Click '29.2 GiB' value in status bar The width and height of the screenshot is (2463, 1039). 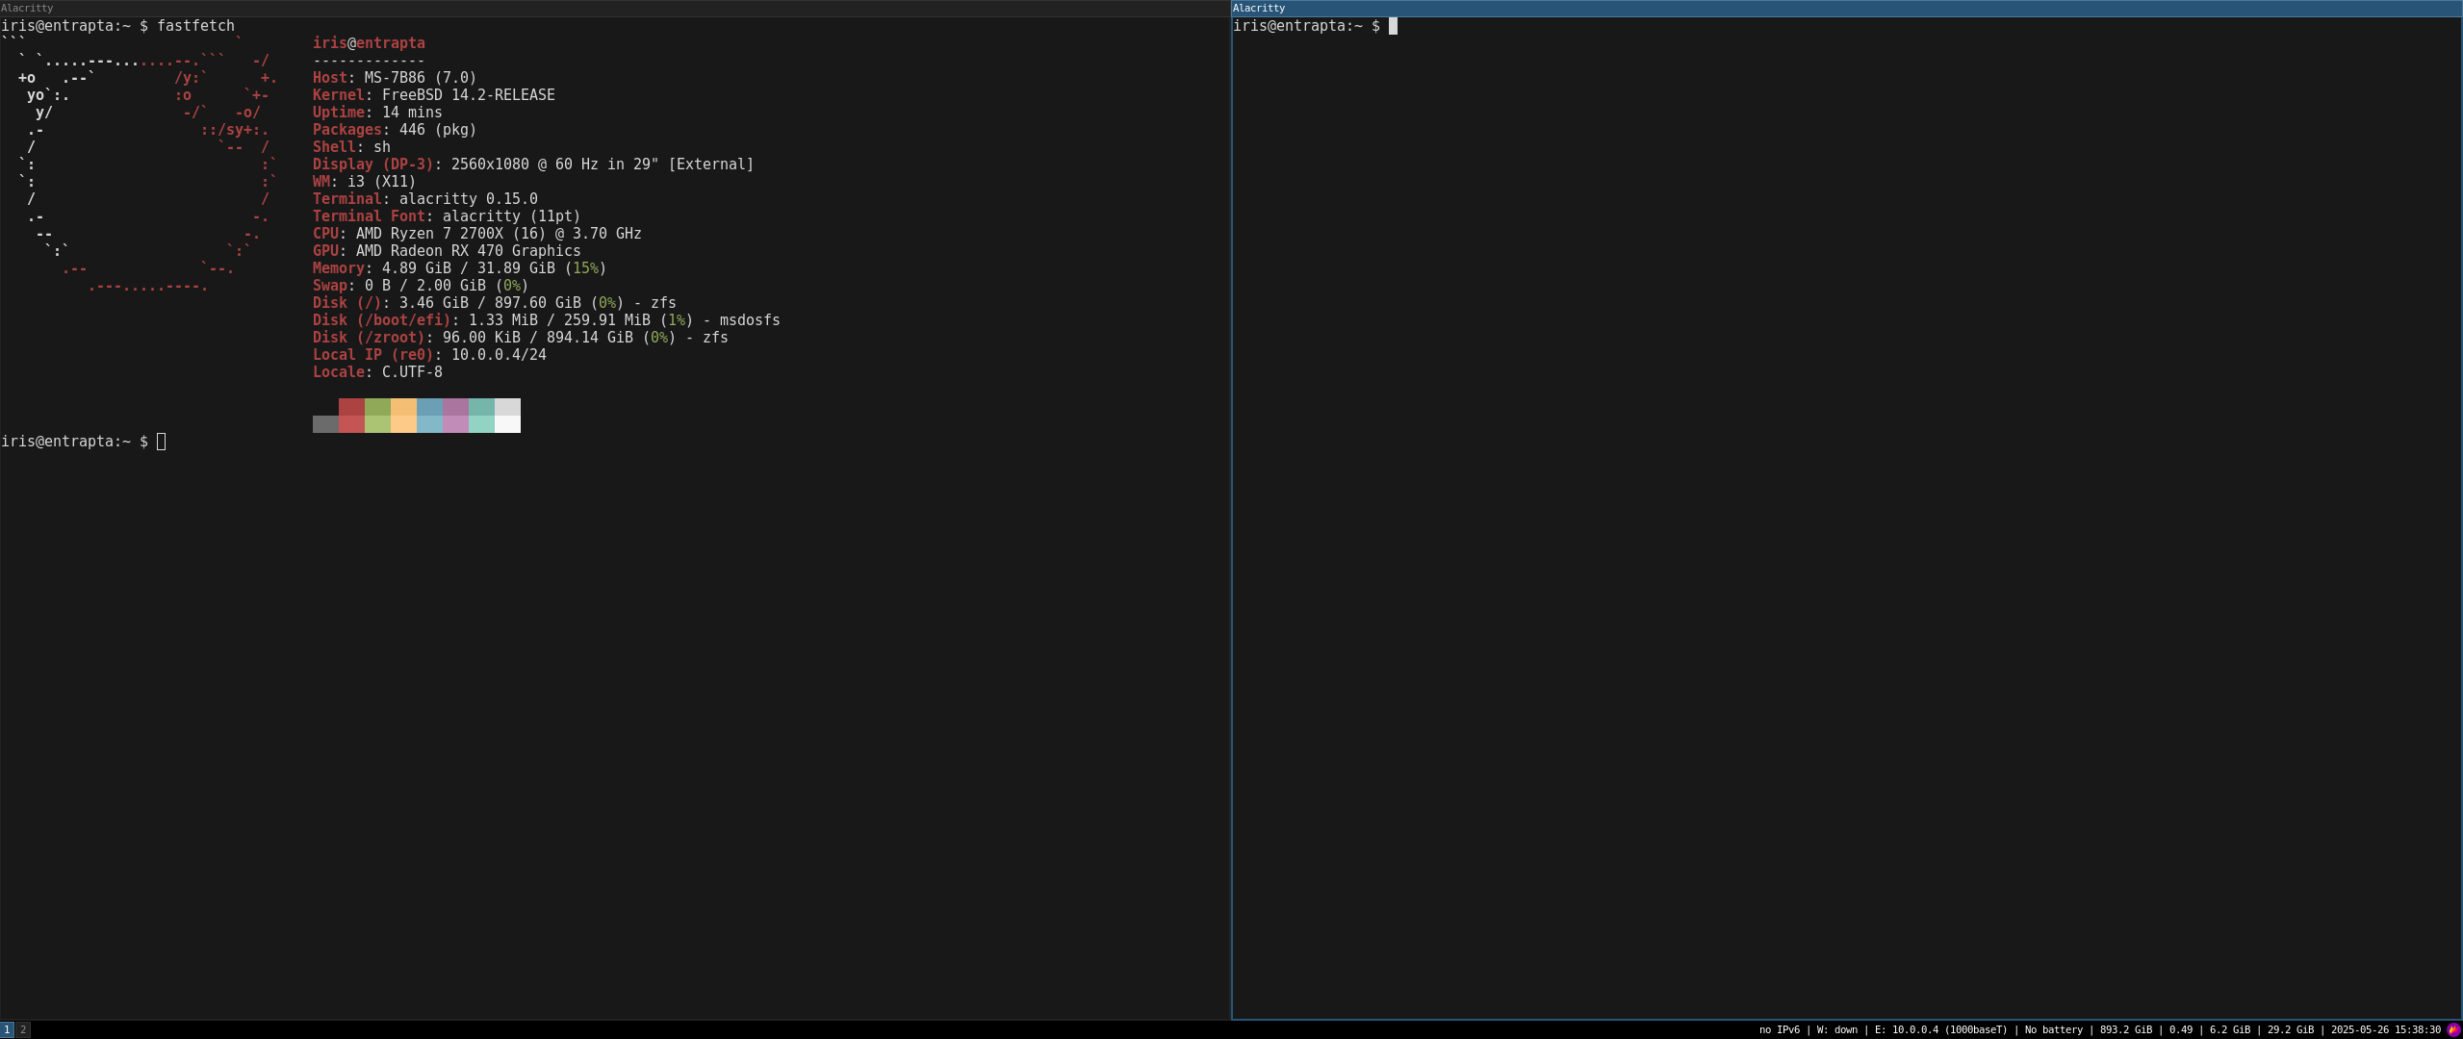[x=2291, y=1030]
